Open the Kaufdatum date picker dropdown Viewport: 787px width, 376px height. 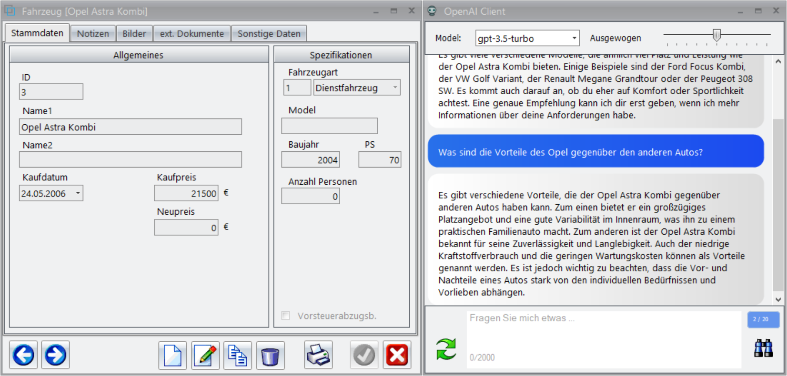[78, 193]
